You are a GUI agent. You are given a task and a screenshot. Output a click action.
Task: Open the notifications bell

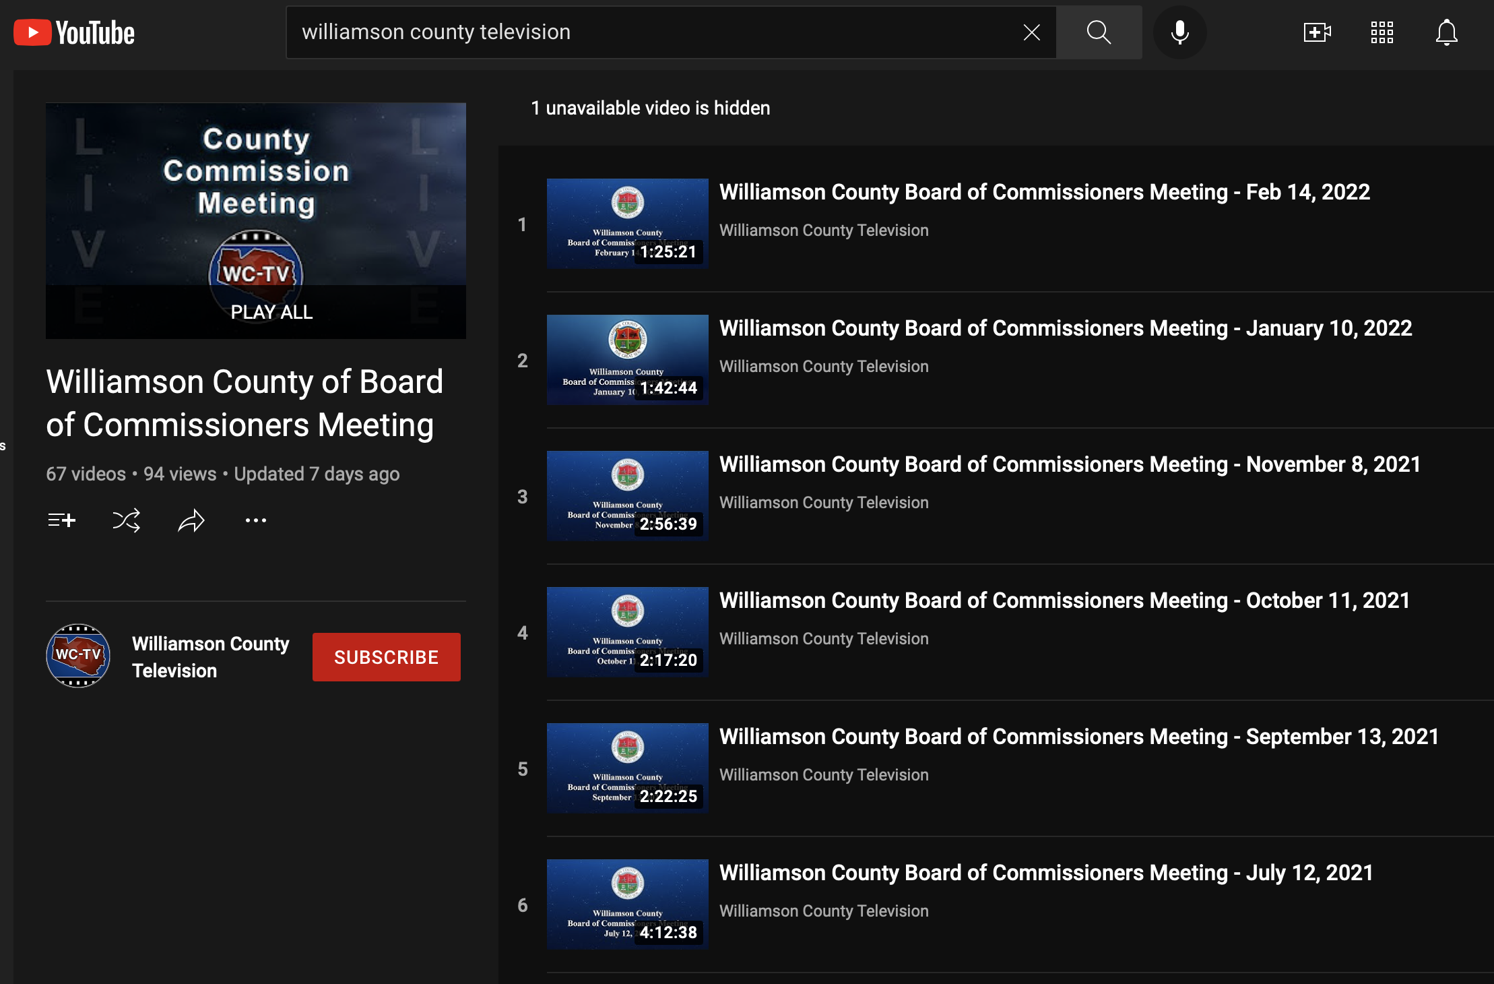point(1446,32)
